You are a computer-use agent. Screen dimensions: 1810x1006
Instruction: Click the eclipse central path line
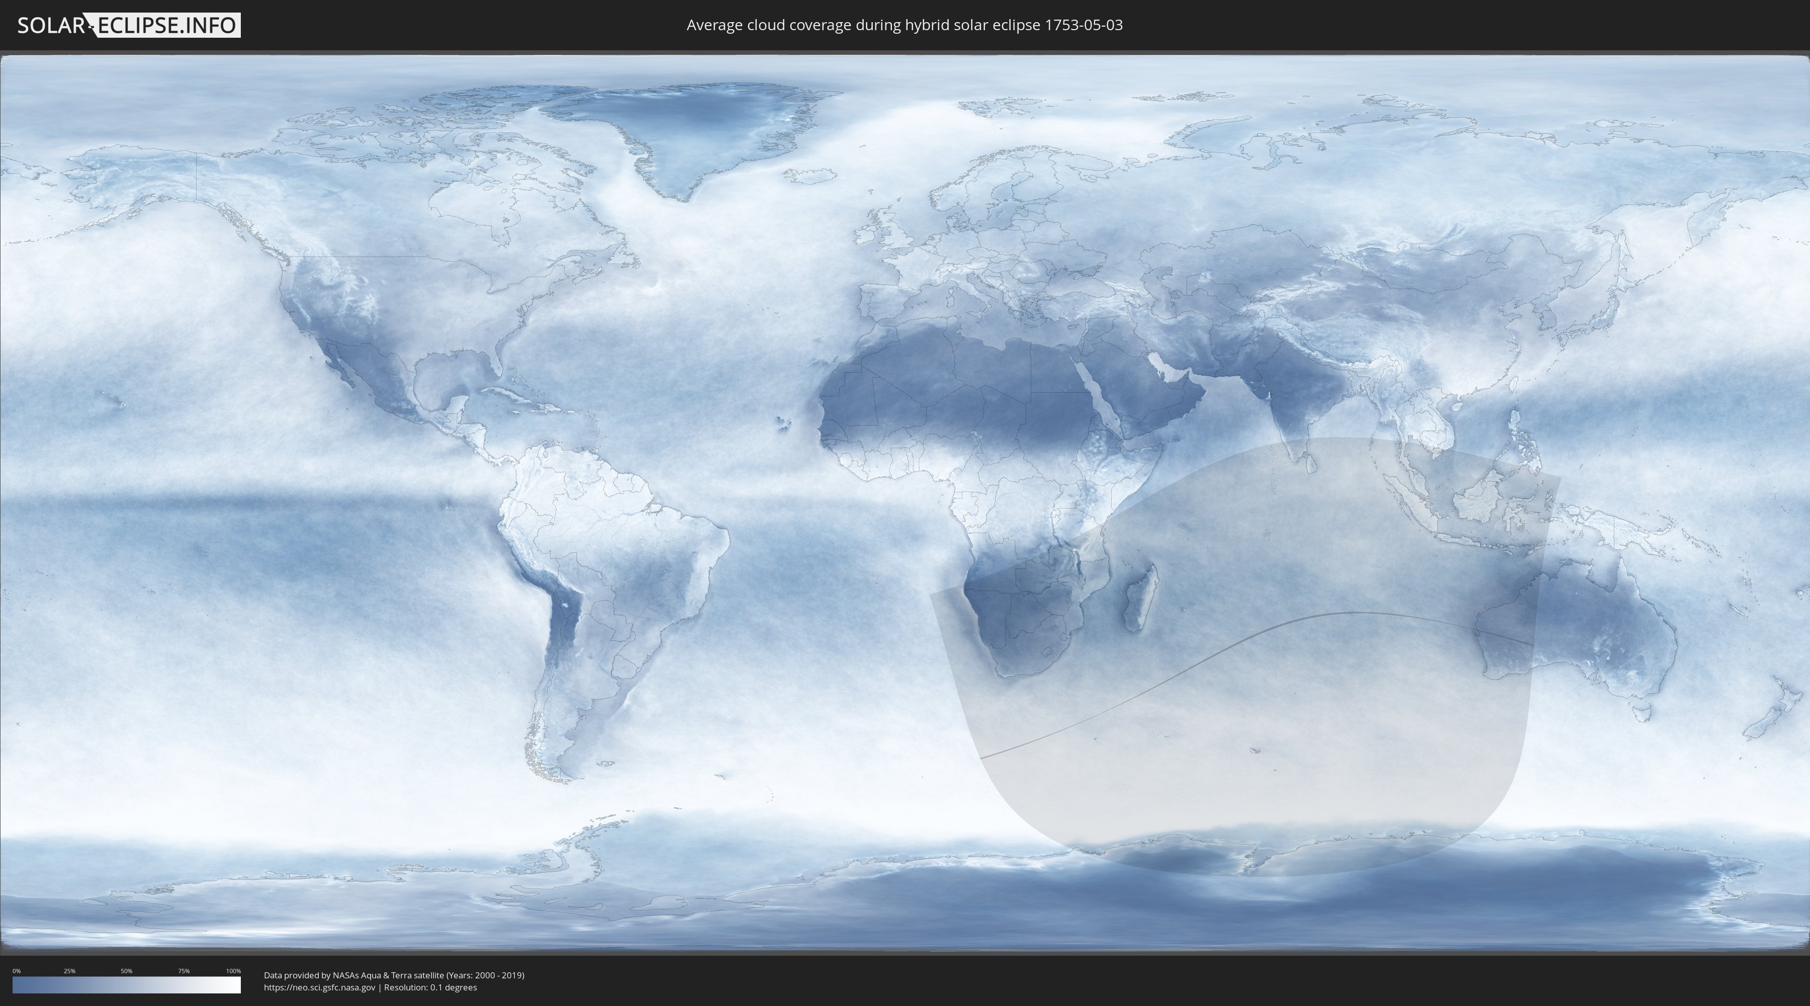coord(1256,636)
